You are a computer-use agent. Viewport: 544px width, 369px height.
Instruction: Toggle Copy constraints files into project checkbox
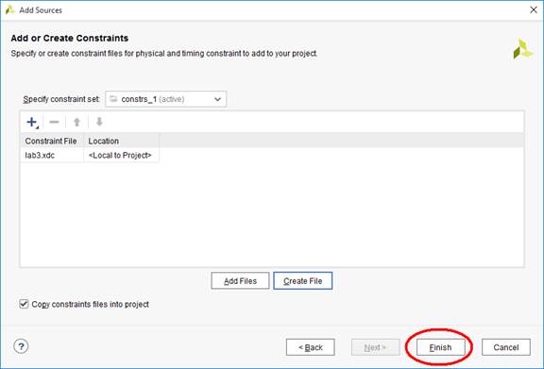coord(24,304)
